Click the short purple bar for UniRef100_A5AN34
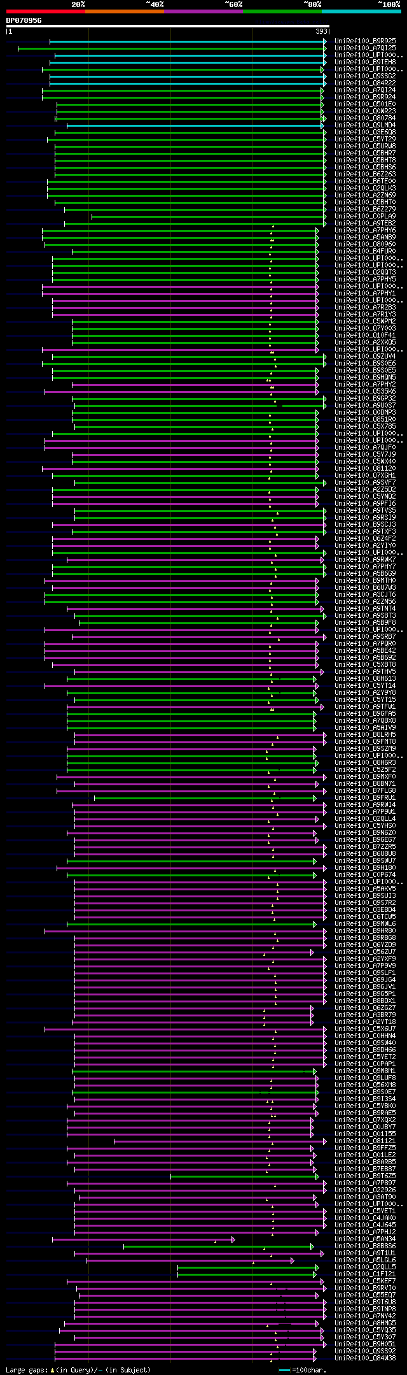407x1375 pixels. [x=142, y=1239]
